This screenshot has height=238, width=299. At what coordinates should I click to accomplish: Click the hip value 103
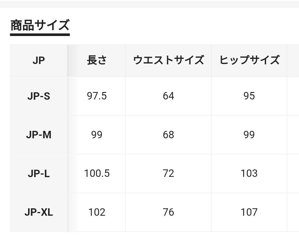tap(249, 173)
